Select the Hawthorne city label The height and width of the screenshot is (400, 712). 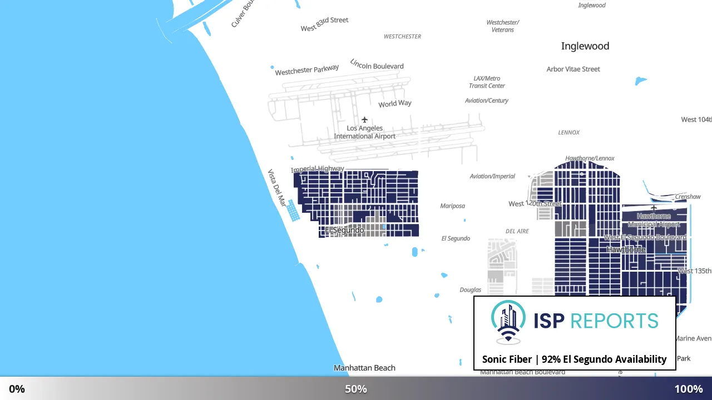coord(626,249)
